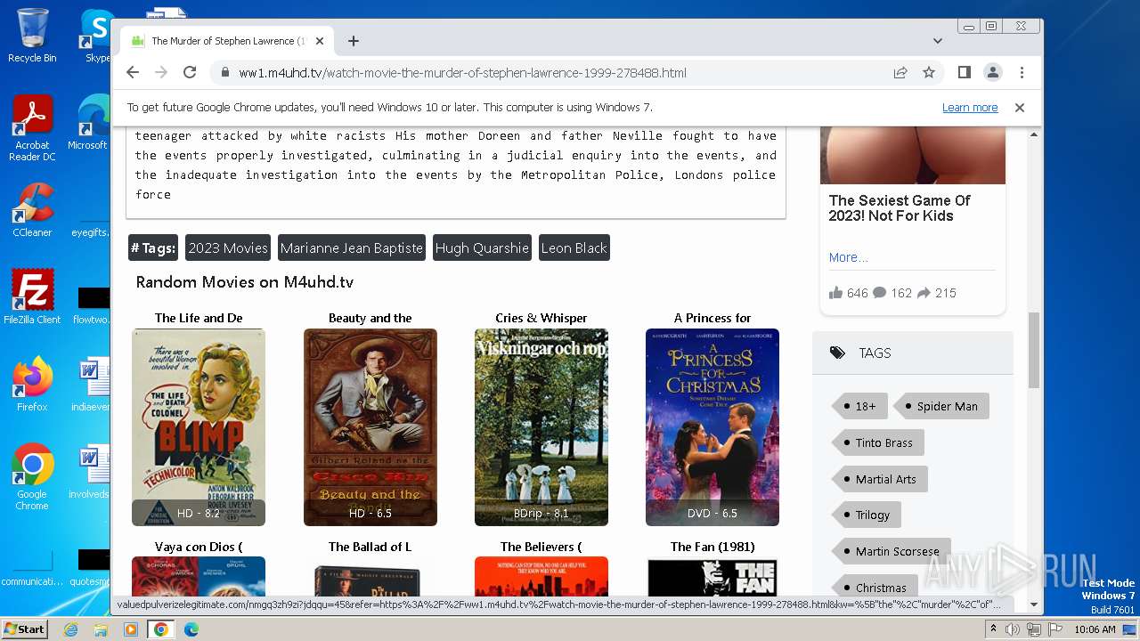The width and height of the screenshot is (1140, 641).
Task: Select the Martial Arts sidebar tag
Action: point(880,479)
